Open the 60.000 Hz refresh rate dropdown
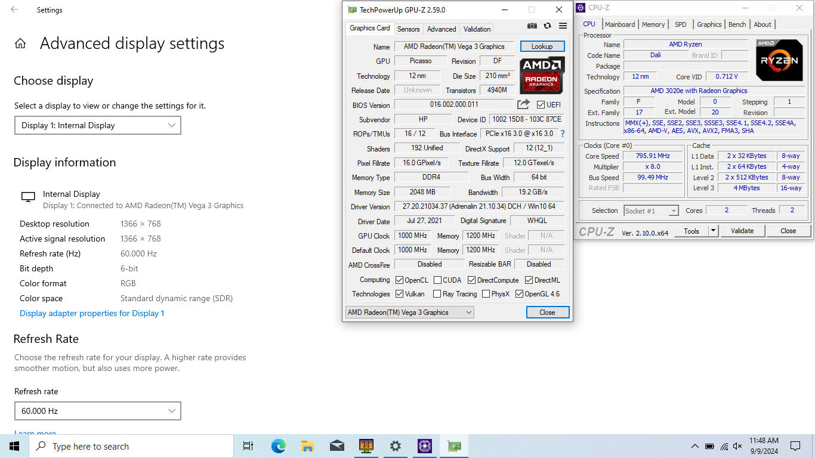Viewport: 815px width, 458px height. pos(98,411)
